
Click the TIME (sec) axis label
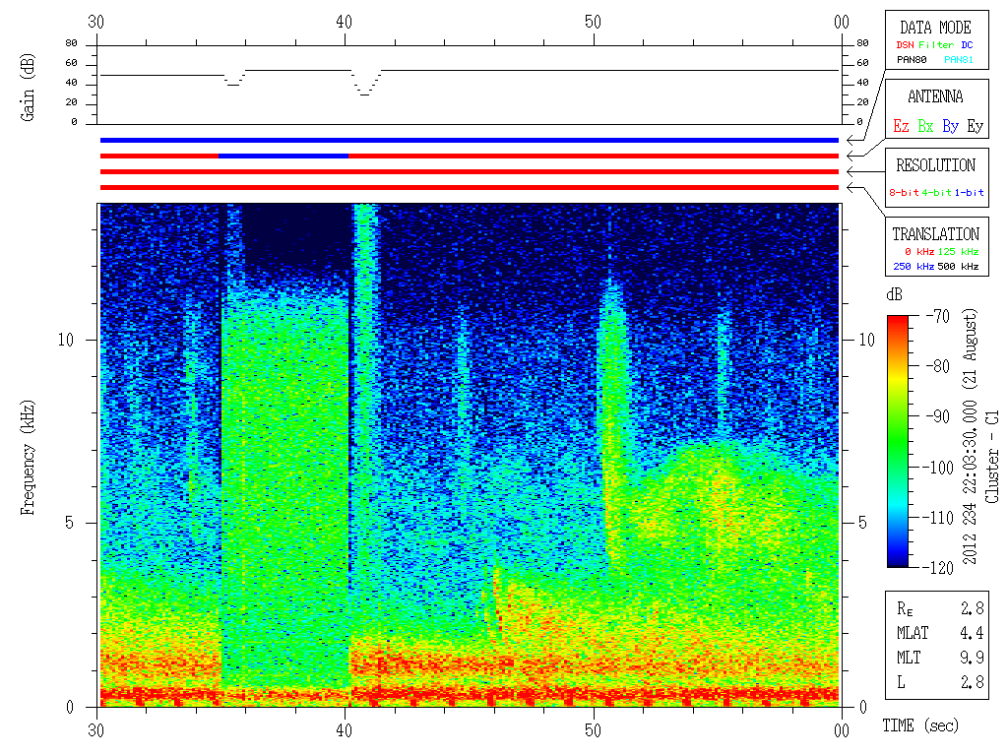[x=920, y=725]
